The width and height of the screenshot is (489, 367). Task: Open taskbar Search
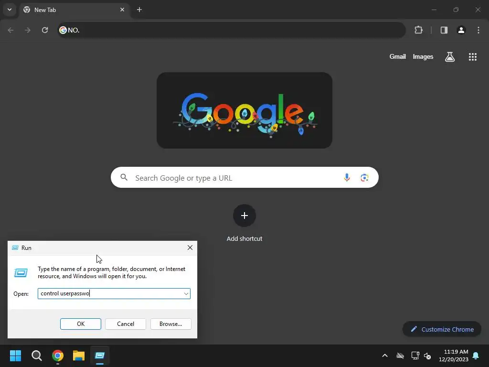point(36,356)
